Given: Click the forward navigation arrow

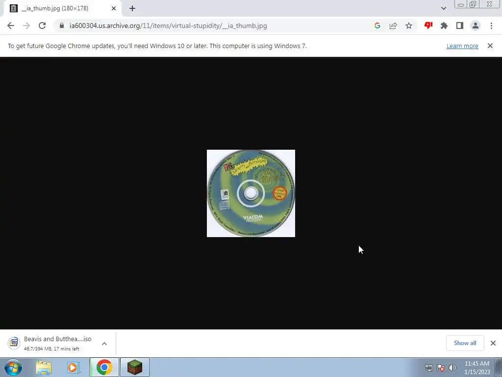Looking at the screenshot, I should (26, 26).
